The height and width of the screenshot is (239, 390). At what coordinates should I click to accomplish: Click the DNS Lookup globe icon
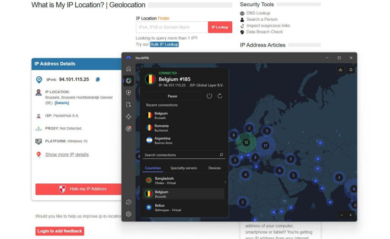click(x=242, y=13)
